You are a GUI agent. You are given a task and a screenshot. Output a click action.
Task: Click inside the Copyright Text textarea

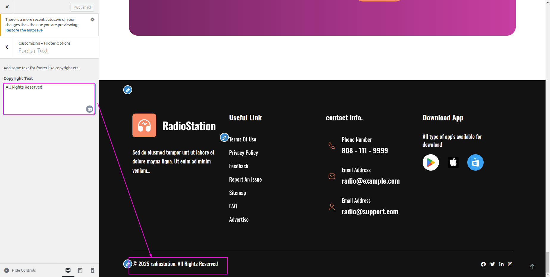(49, 99)
